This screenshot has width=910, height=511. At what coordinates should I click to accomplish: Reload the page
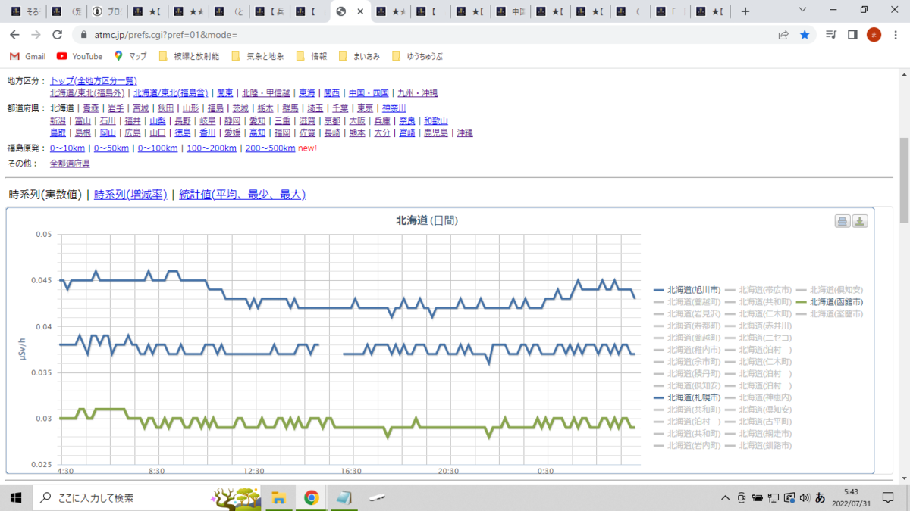[x=57, y=35]
